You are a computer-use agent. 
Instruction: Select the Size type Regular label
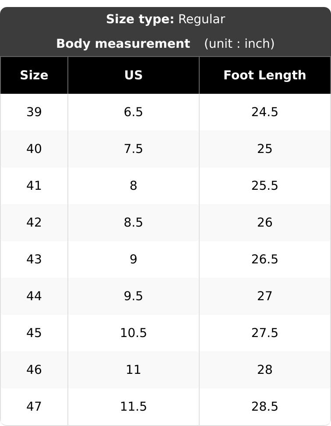point(165,19)
